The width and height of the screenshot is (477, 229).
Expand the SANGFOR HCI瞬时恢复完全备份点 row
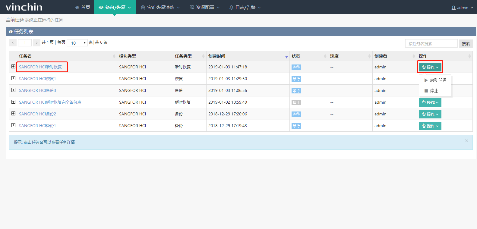pyautogui.click(x=13, y=102)
